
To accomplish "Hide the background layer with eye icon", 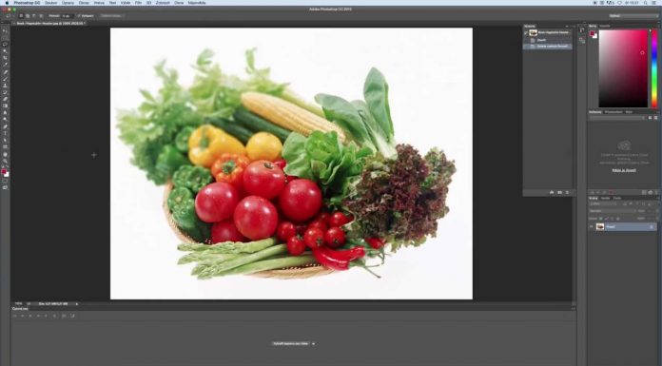I will click(592, 226).
